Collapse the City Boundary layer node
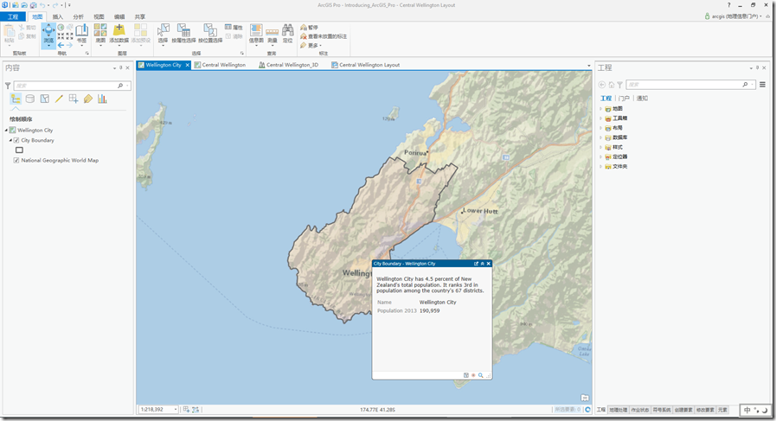The image size is (776, 421). pyautogui.click(x=10, y=141)
